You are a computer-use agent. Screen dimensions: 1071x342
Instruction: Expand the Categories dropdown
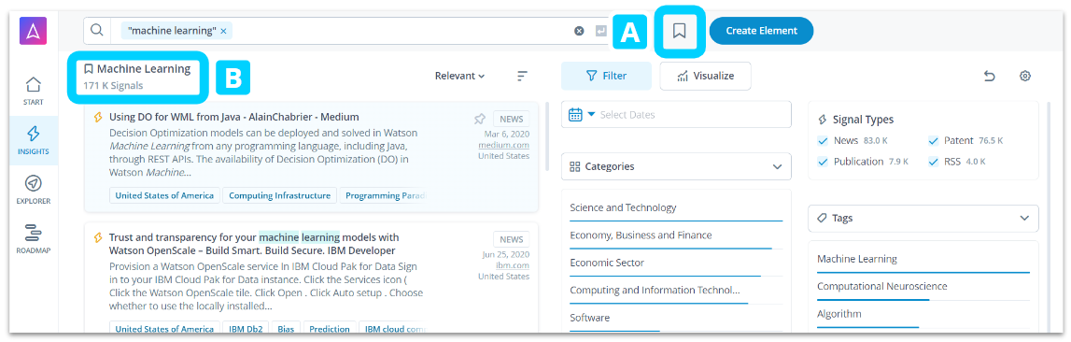(676, 166)
